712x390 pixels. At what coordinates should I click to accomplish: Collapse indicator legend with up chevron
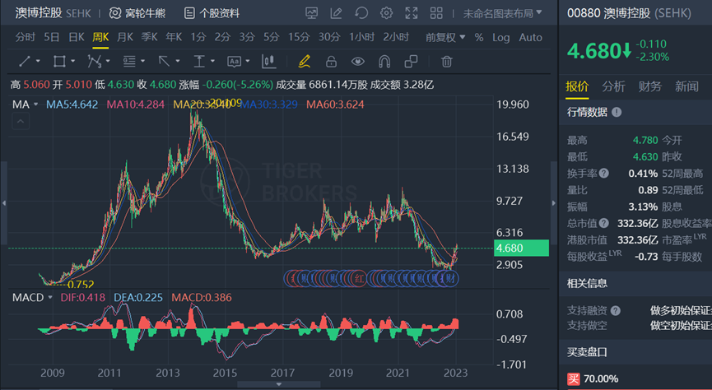21,121
